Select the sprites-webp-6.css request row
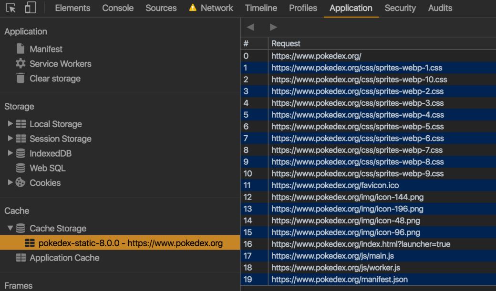This screenshot has height=291, width=496. pos(368,138)
